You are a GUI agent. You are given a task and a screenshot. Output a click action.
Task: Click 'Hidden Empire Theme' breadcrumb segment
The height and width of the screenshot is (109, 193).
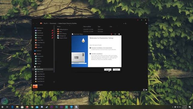(68, 23)
